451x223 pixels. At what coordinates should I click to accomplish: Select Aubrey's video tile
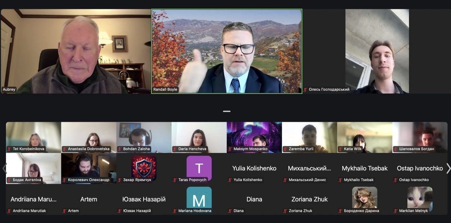tap(76, 51)
